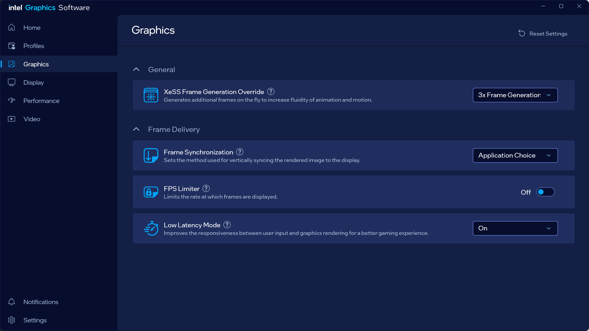Click the Video playback icon
Viewport: 589px width, 331px height.
(11, 119)
